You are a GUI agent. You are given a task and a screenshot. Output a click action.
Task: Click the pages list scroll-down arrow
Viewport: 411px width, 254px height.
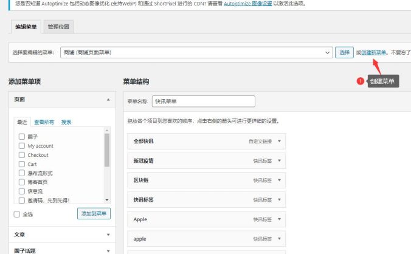click(x=107, y=200)
